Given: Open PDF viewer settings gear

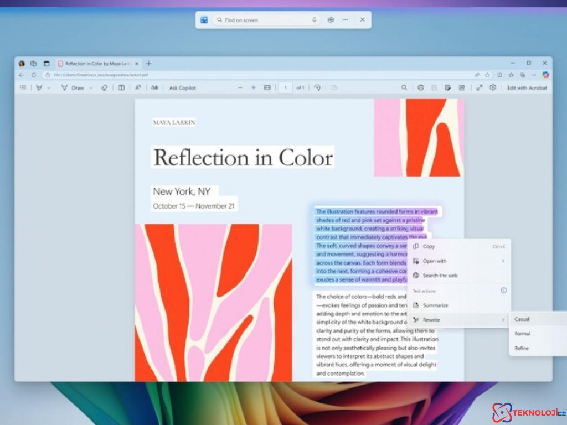Looking at the screenshot, I should click(492, 87).
